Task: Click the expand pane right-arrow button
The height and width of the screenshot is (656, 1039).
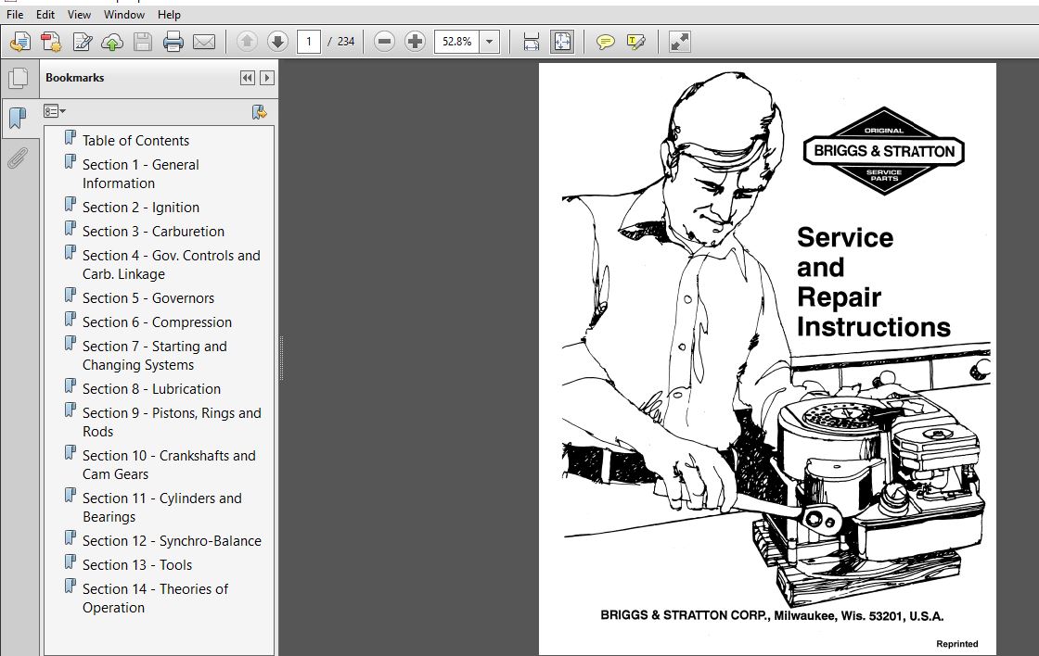Action: pyautogui.click(x=266, y=78)
